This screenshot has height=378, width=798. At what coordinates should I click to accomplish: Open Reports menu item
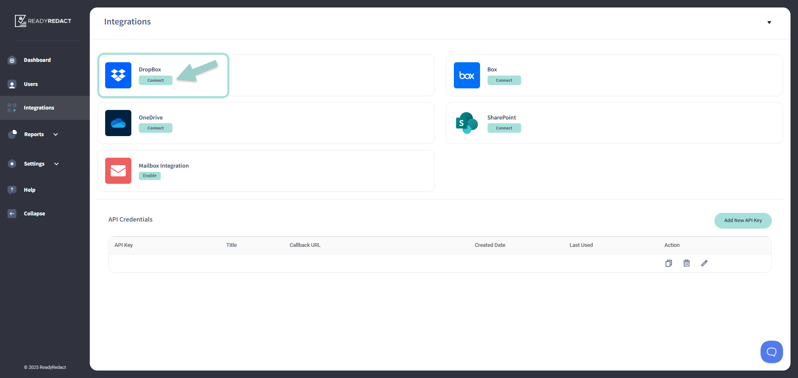(x=34, y=134)
